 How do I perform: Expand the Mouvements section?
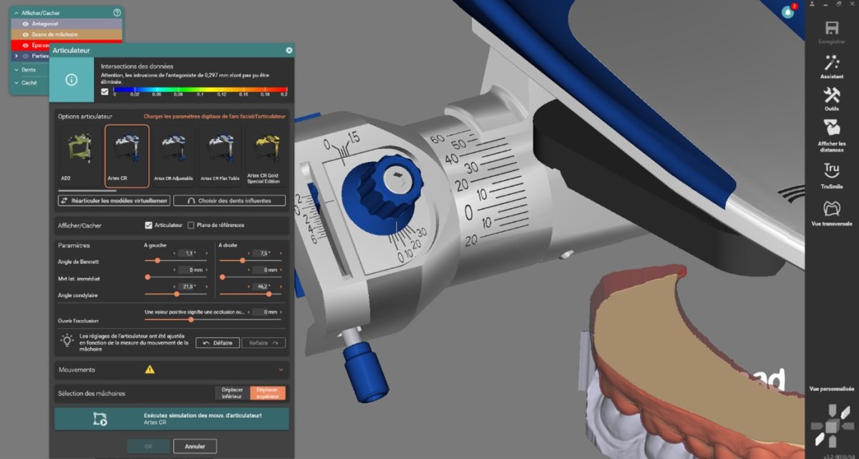281,370
